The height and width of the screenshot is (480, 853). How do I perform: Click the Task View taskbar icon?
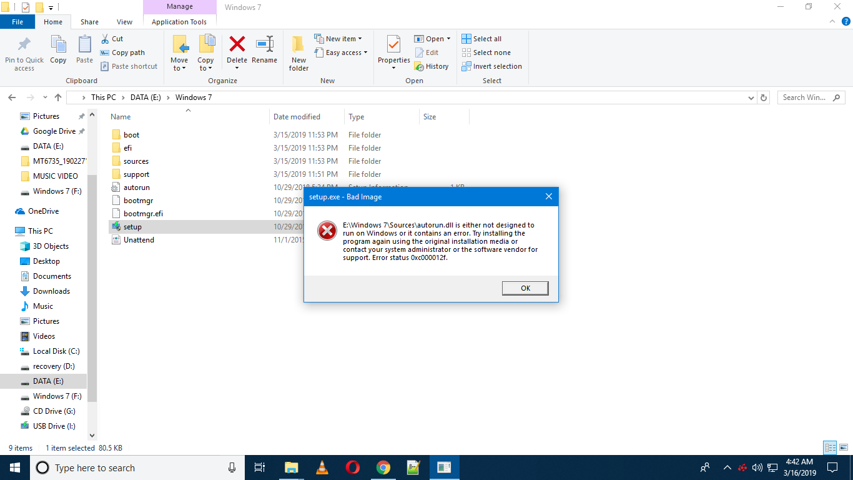coord(260,467)
